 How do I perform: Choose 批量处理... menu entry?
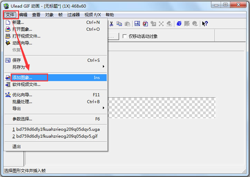[56, 102]
